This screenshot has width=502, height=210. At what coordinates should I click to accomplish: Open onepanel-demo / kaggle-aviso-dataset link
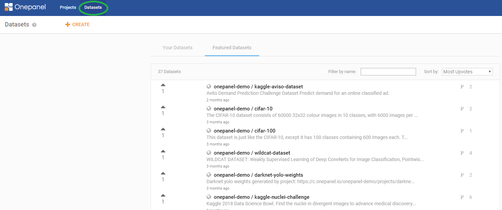pyautogui.click(x=258, y=87)
